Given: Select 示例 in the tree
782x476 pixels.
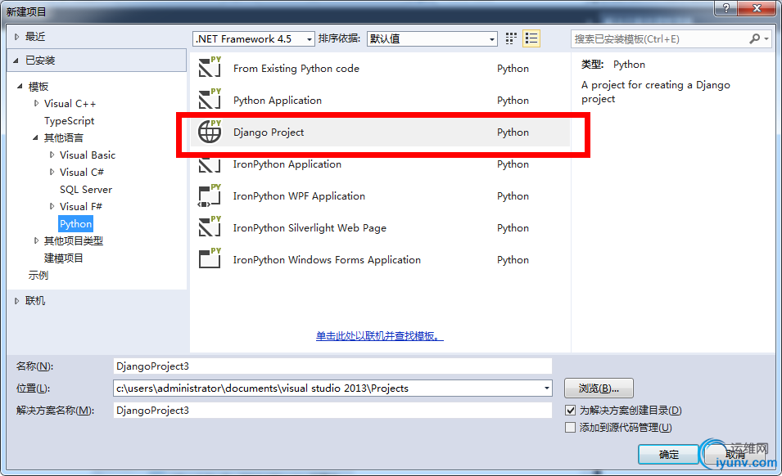Looking at the screenshot, I should pyautogui.click(x=38, y=276).
